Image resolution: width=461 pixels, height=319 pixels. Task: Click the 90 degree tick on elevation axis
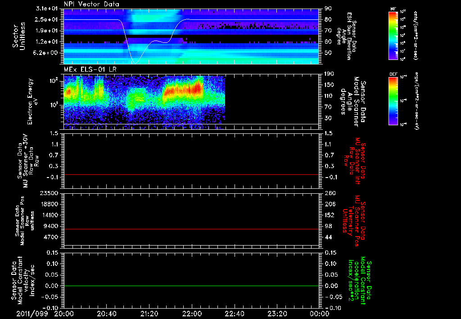point(328,9)
